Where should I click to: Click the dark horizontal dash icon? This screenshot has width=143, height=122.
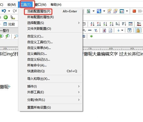[x=90, y=30]
